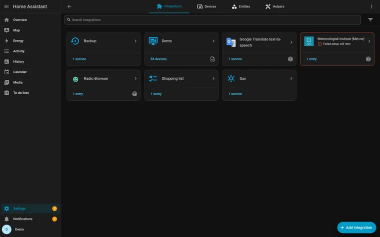Expand the Demo integration chevron

[213, 41]
